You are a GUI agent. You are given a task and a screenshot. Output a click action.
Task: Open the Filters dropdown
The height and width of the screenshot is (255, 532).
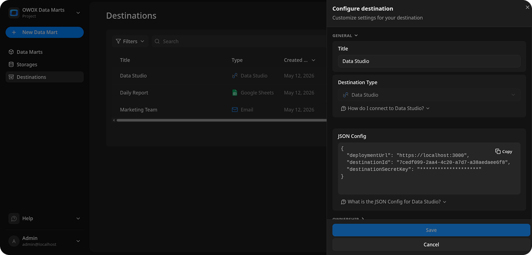pyautogui.click(x=130, y=41)
